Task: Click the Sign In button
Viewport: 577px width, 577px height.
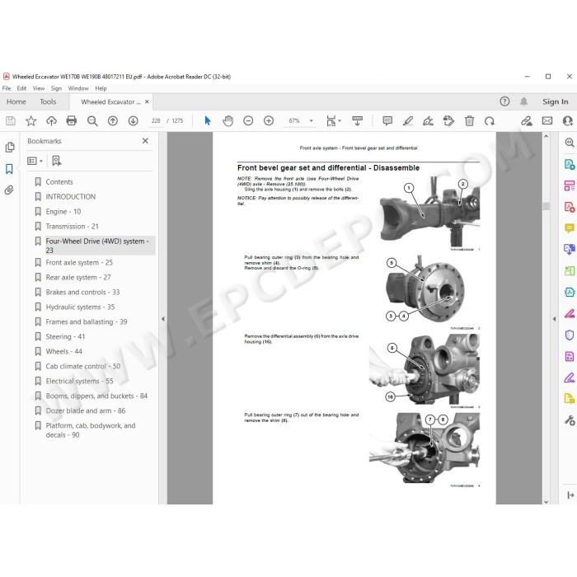Action: point(555,101)
